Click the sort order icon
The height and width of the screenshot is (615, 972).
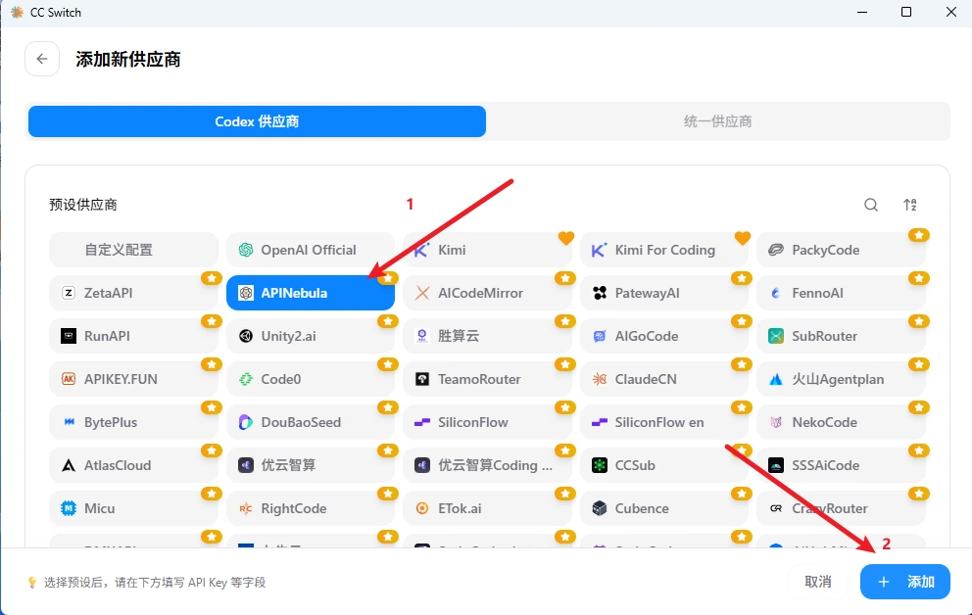[910, 205]
